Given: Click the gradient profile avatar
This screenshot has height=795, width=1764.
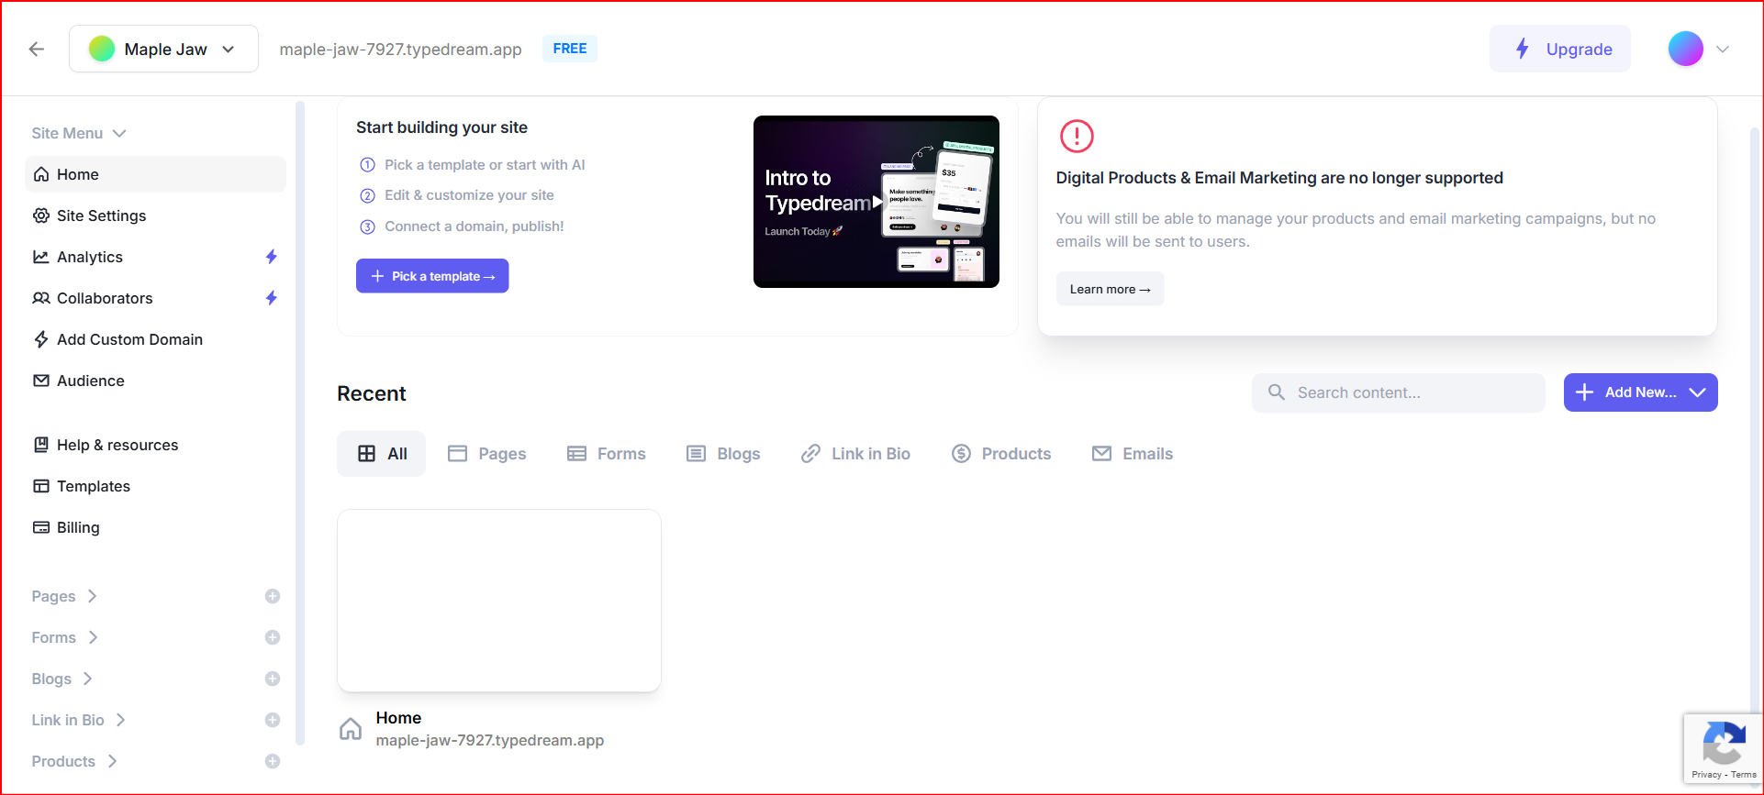Looking at the screenshot, I should point(1686,49).
